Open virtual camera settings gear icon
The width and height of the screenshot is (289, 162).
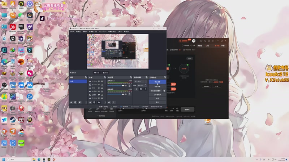tap(164, 91)
